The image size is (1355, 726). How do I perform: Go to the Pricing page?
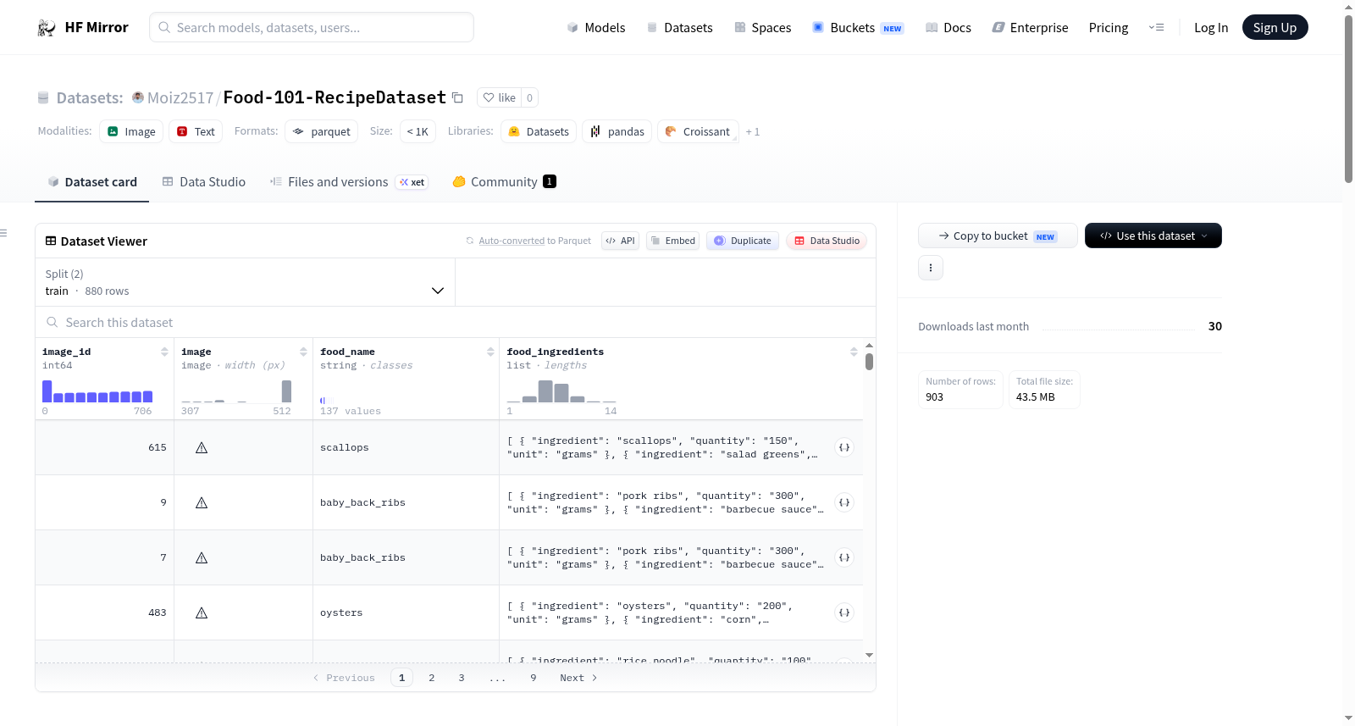click(x=1109, y=28)
